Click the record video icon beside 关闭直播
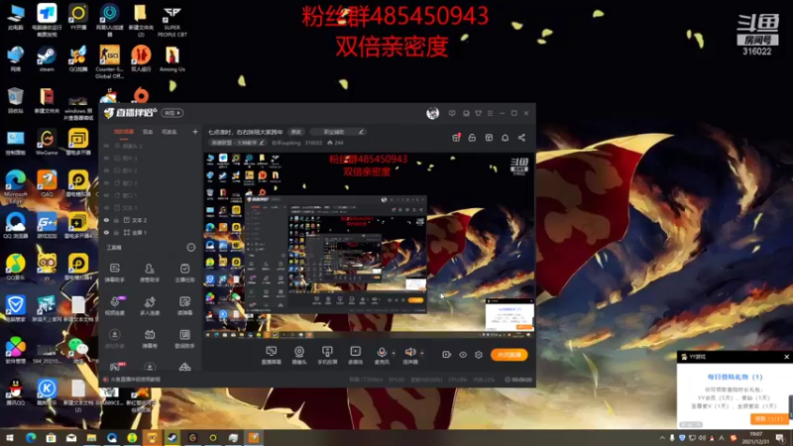This screenshot has width=793, height=446. [x=447, y=355]
